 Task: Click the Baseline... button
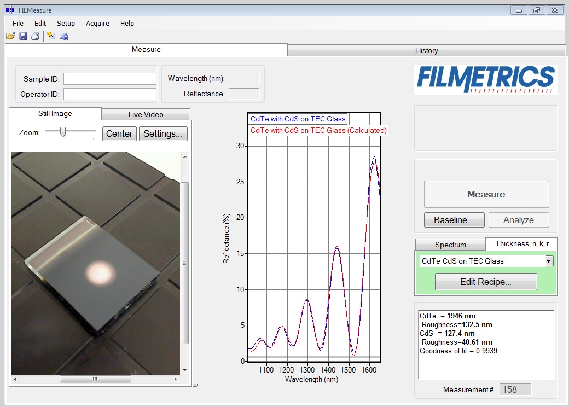point(454,220)
